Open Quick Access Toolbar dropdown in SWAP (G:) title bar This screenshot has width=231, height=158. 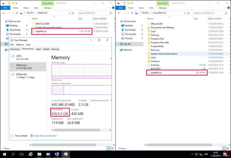click(x=16, y=3)
